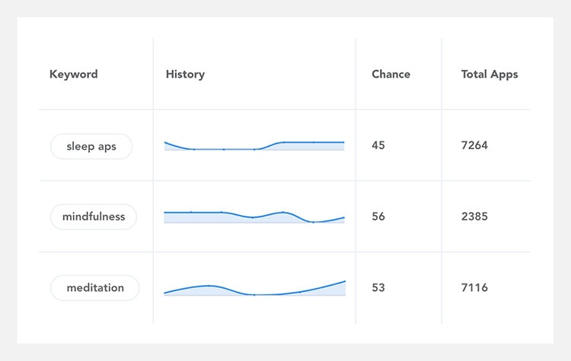Click the dip point in mindfulness chart
The height and width of the screenshot is (361, 571).
pos(313,222)
